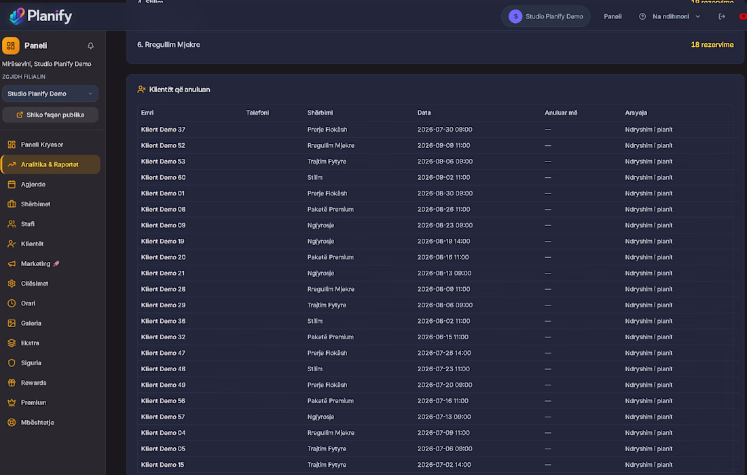This screenshot has height=475, width=747.
Task: Click the Studio Planify Demo avatar badge
Action: coord(515,17)
